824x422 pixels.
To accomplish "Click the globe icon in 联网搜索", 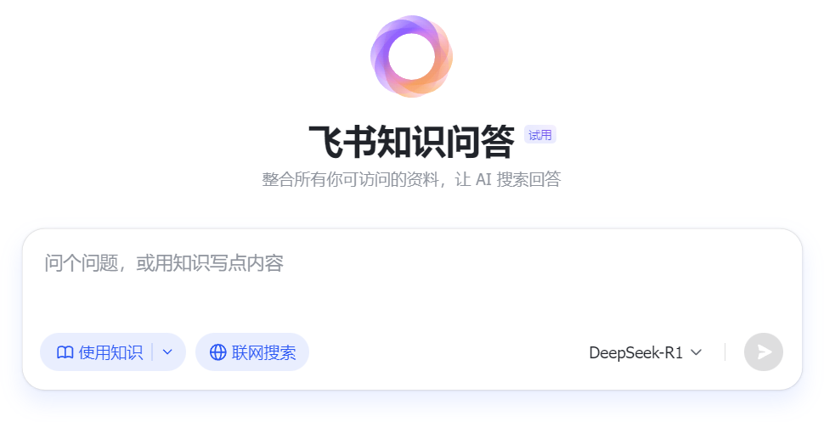I will 218,352.
